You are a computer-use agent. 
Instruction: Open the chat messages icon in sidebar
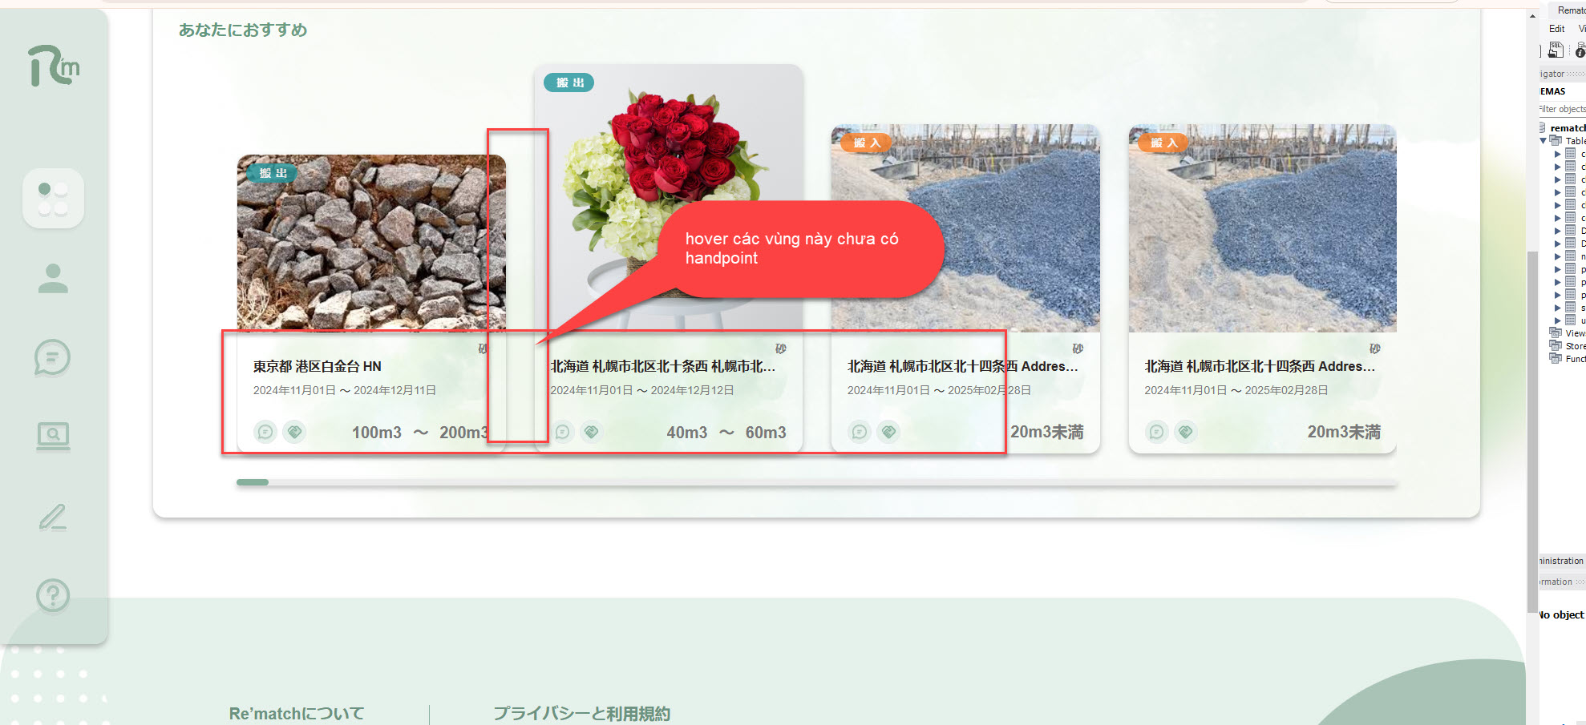tap(53, 357)
